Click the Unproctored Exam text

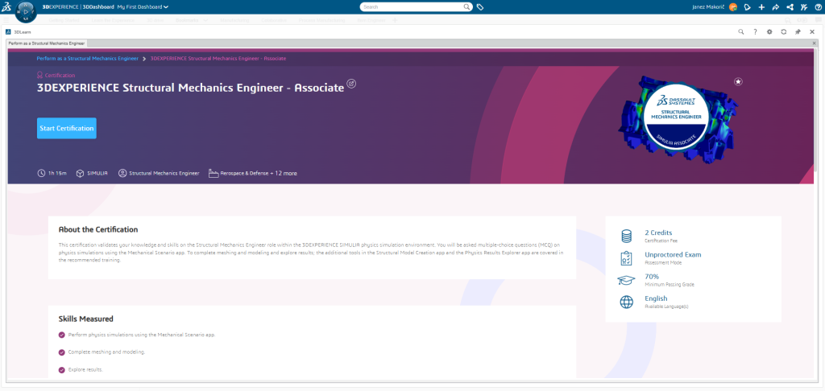[x=673, y=254]
